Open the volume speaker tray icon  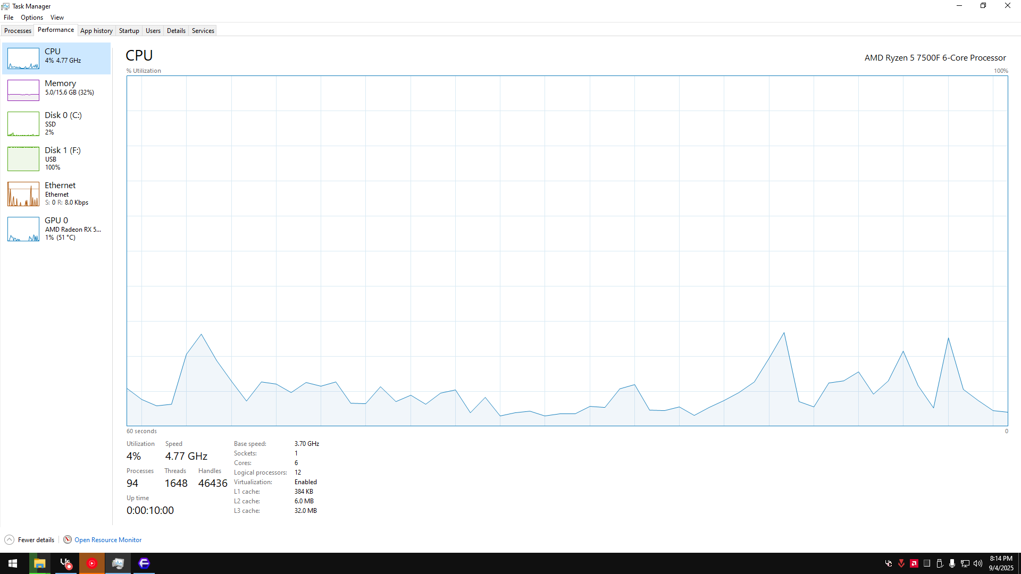pos(978,563)
